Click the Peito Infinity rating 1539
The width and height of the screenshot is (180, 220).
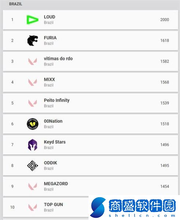point(165,103)
